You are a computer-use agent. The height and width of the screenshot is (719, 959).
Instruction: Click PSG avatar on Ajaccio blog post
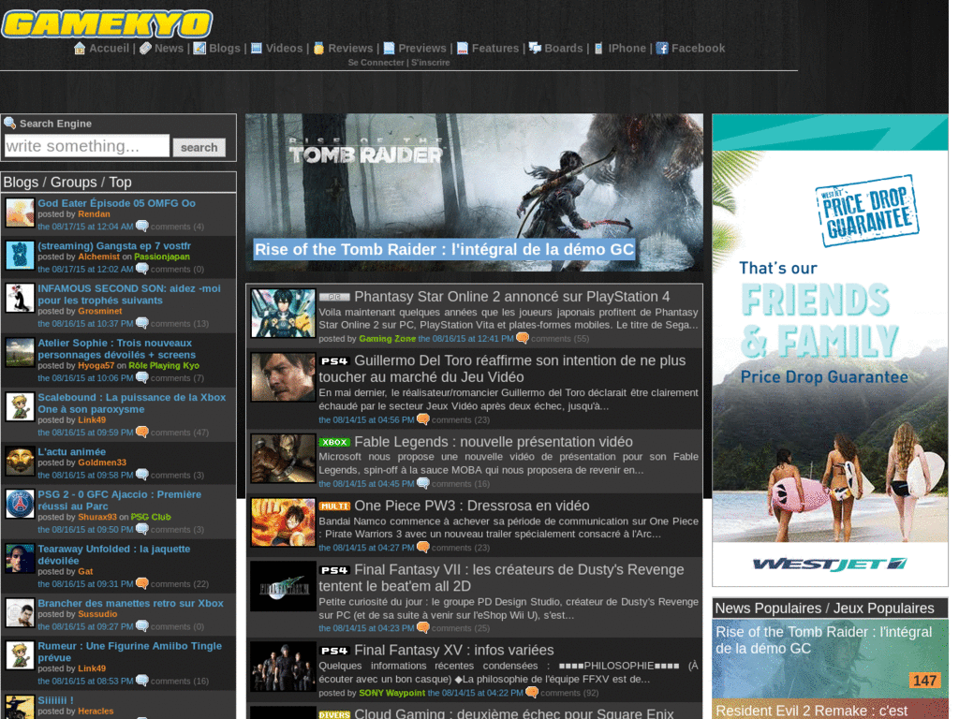21,504
